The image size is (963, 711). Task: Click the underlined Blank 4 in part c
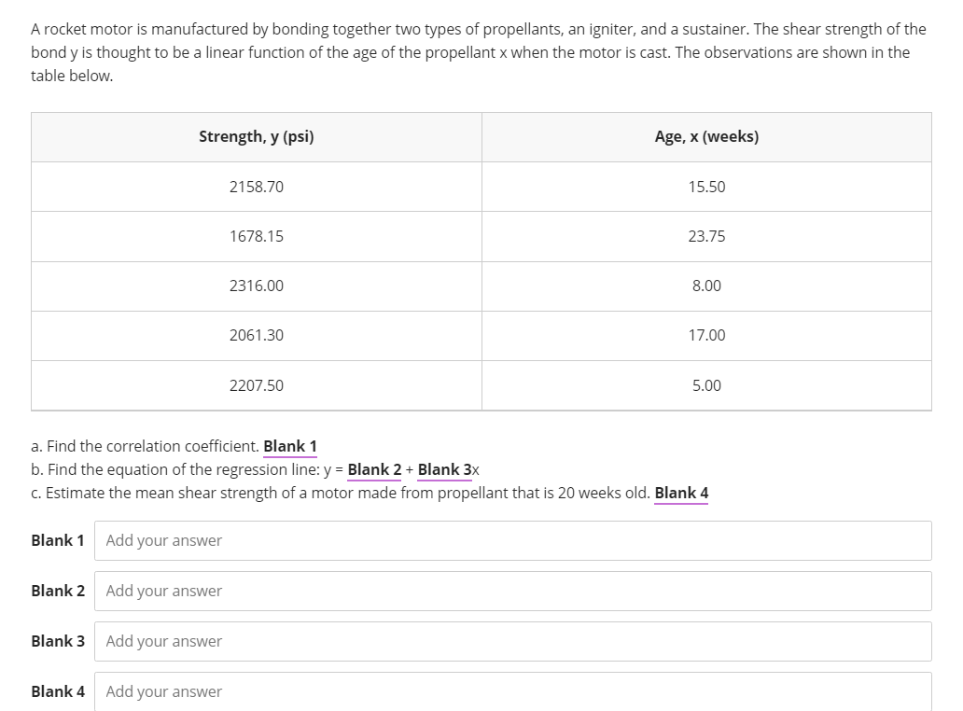(681, 493)
